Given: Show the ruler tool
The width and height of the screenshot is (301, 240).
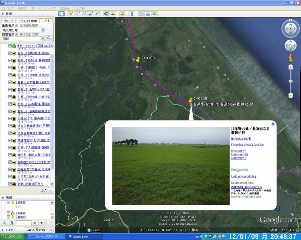Looking at the screenshot, I should click(132, 14).
